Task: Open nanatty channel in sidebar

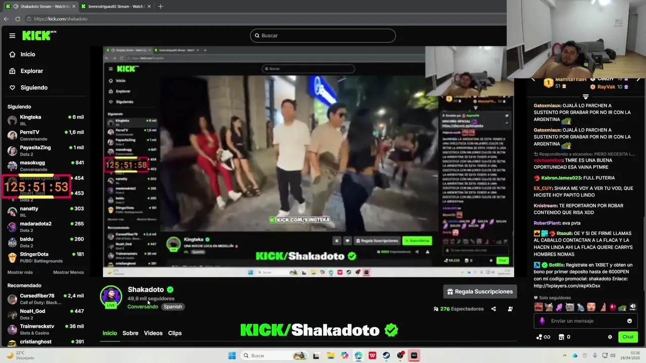Action: (45, 212)
